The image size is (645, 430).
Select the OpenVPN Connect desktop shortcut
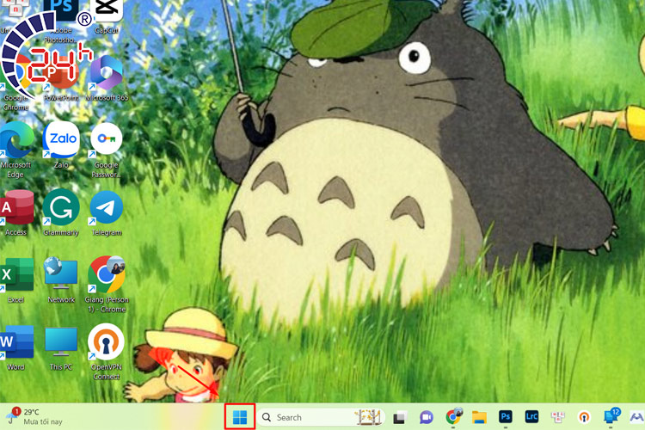(106, 352)
